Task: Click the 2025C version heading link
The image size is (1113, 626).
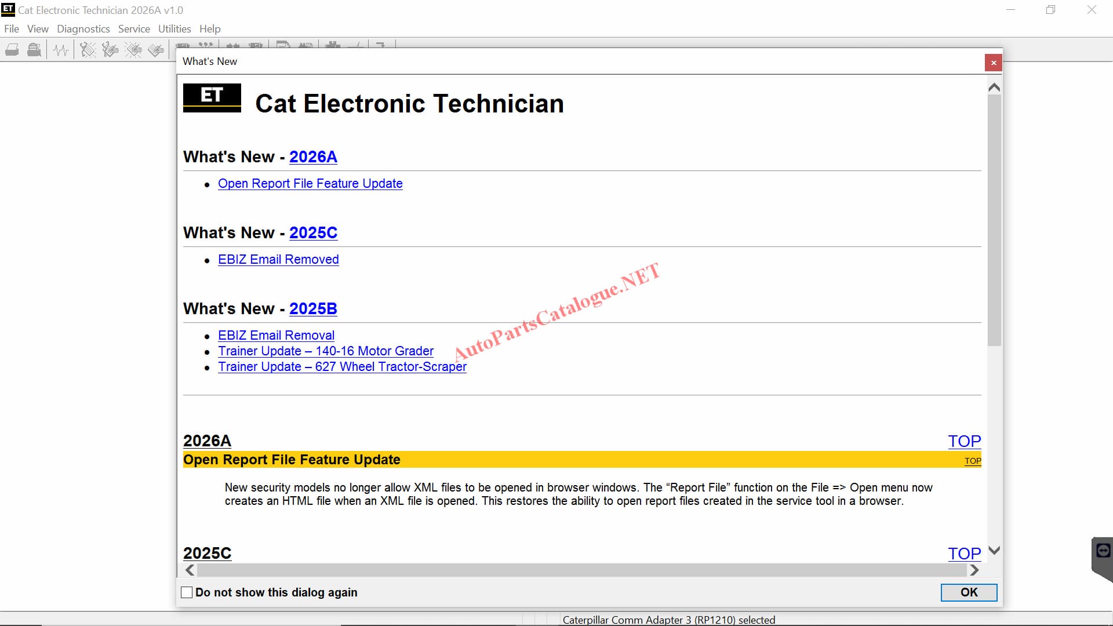Action: pyautogui.click(x=313, y=233)
